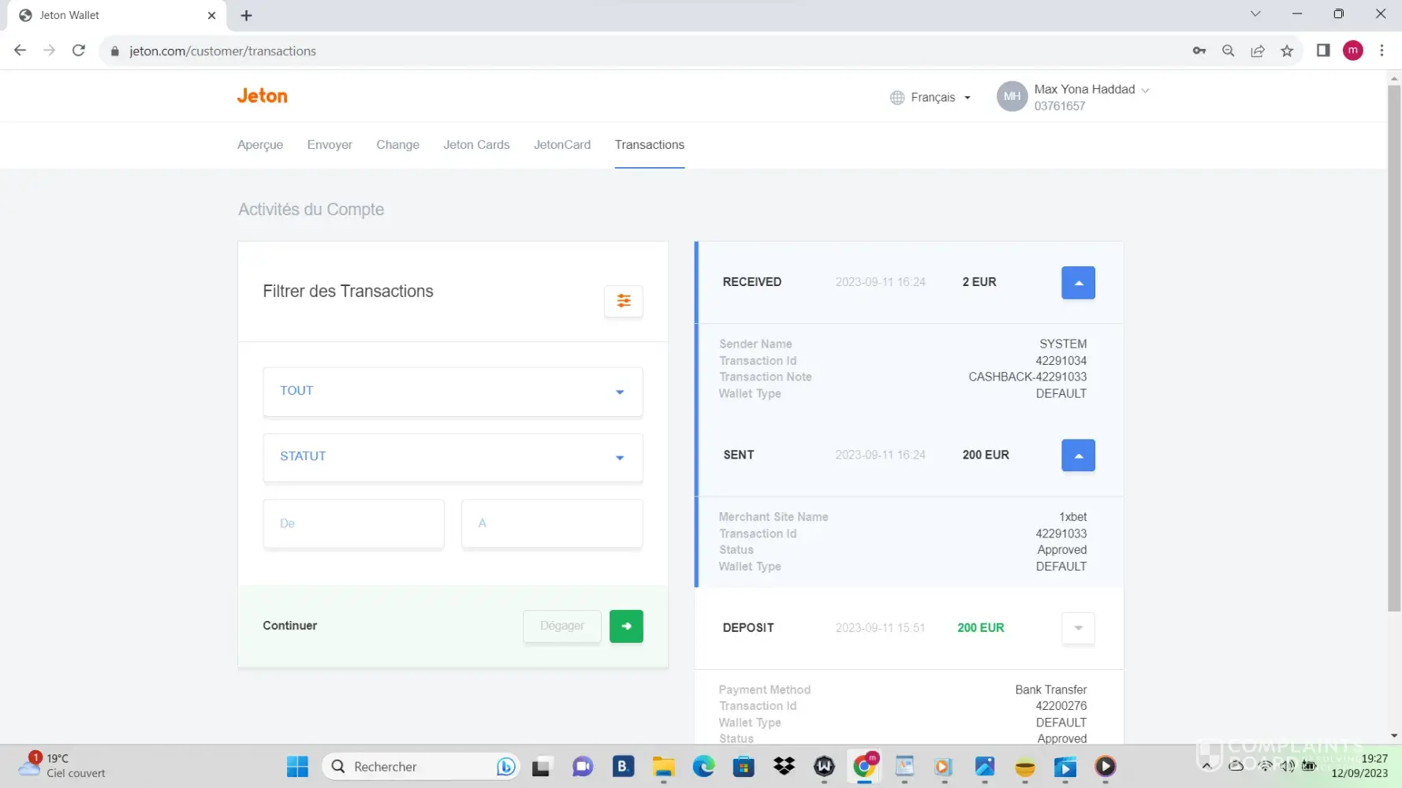Click the browser share page icon
This screenshot has height=788, width=1402.
click(x=1258, y=51)
